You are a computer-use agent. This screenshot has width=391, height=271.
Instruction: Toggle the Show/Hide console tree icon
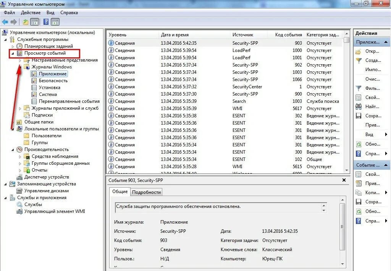tap(34, 22)
